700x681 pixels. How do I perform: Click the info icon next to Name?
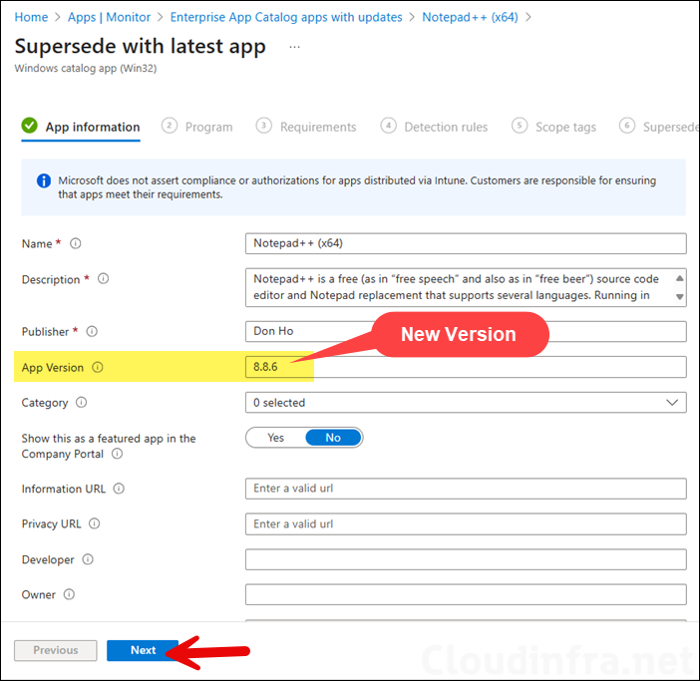click(76, 244)
